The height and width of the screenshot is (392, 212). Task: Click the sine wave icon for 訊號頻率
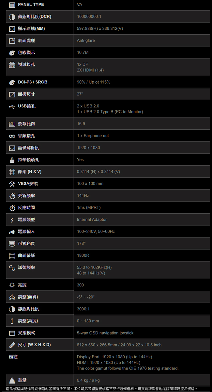[x=12, y=268]
